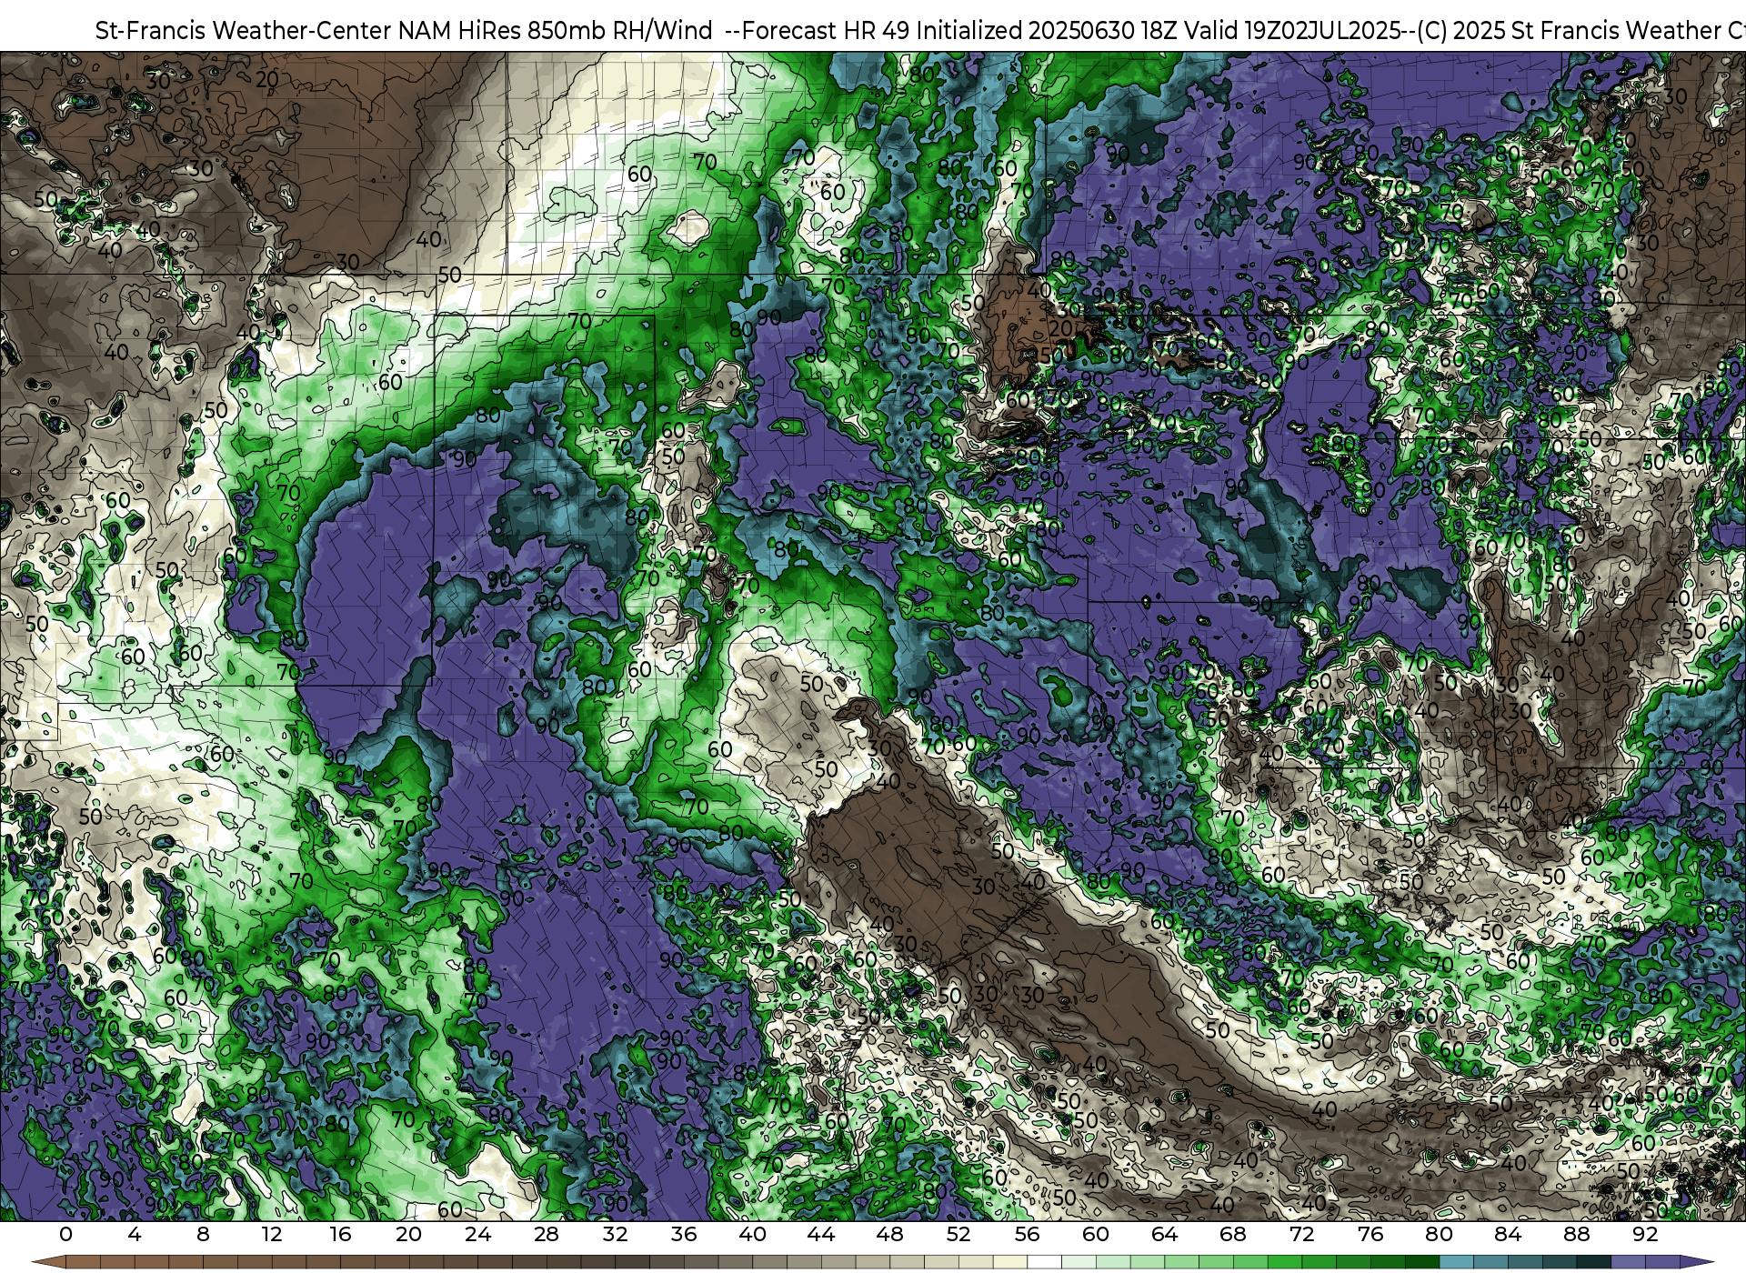Click the colorbar scale label "8"
This screenshot has width=1746, height=1273.
203,1234
